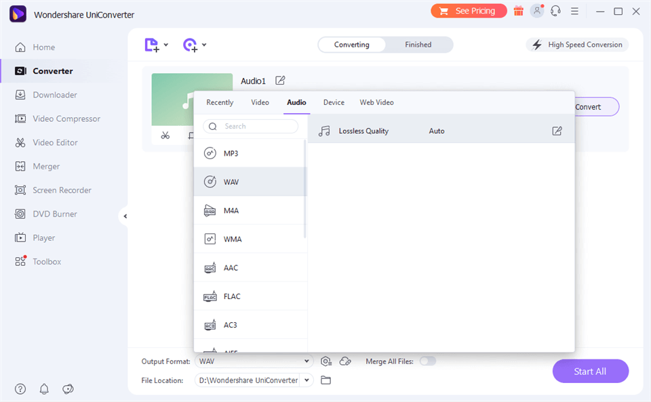
Task: Edit the Lossless Quality preset settings icon
Action: coord(557,131)
